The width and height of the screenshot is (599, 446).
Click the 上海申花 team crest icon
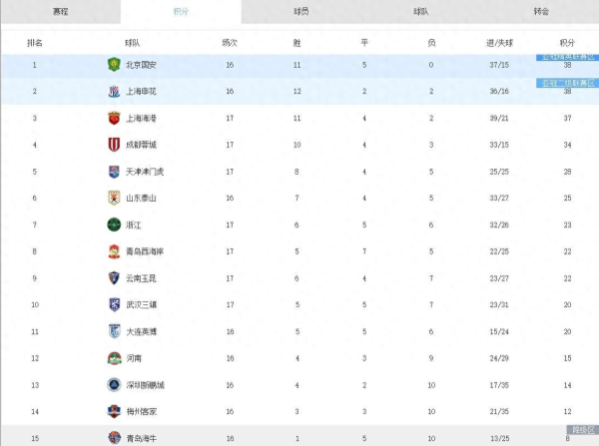coord(114,91)
